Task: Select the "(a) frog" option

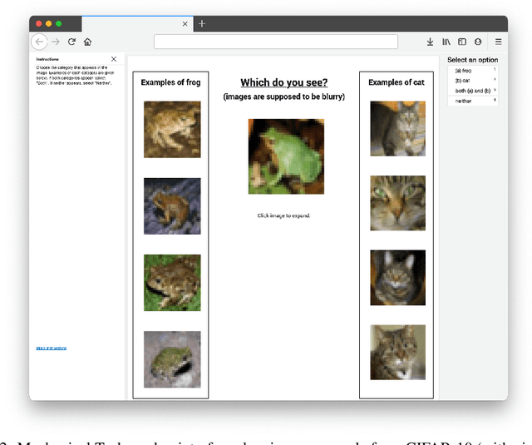Action: [x=471, y=71]
